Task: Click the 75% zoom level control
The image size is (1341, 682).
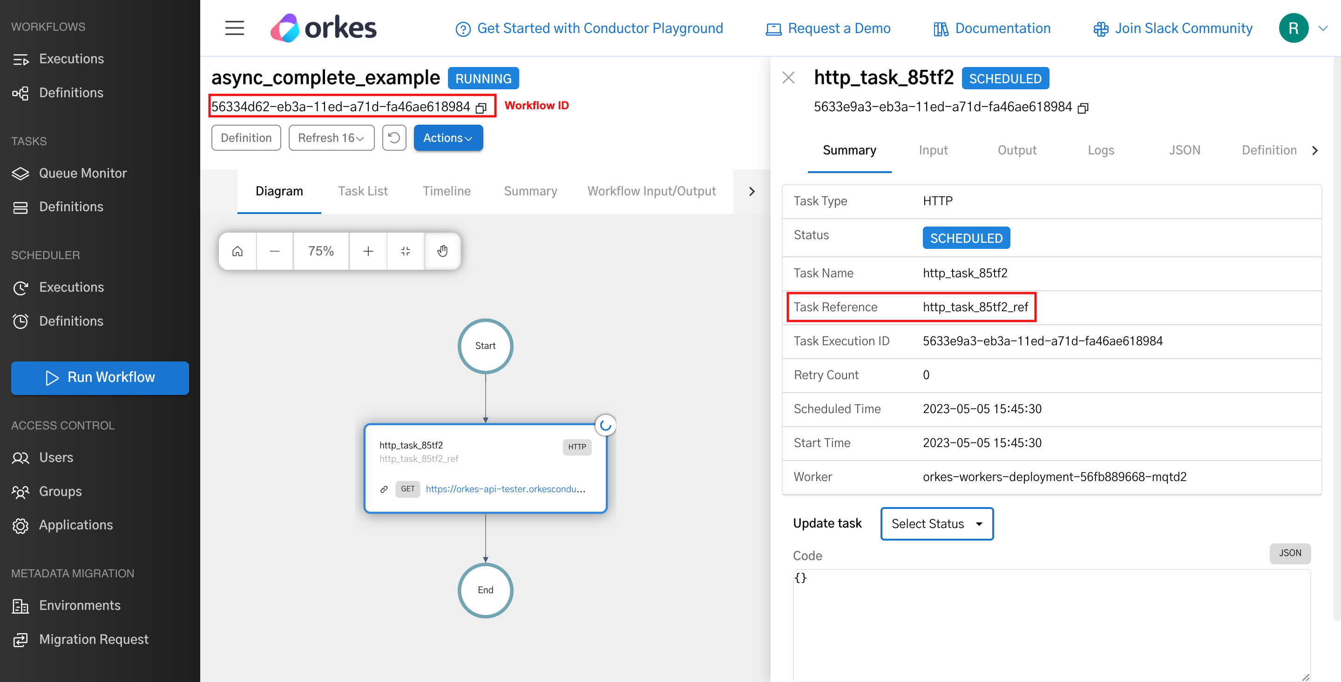Action: click(321, 251)
